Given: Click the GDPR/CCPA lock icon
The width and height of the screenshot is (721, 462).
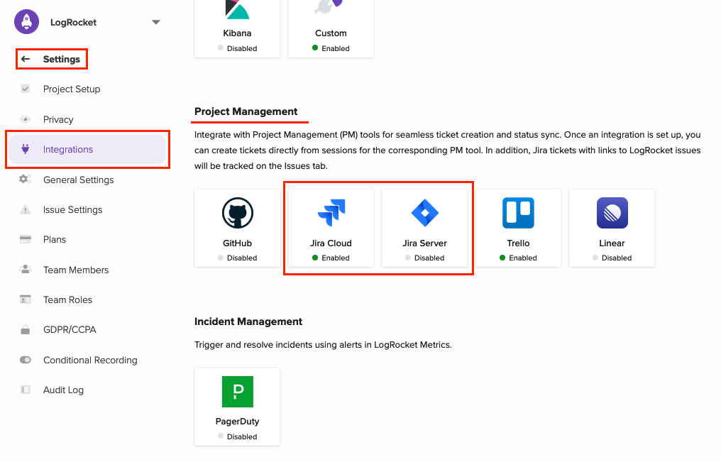Looking at the screenshot, I should point(26,329).
